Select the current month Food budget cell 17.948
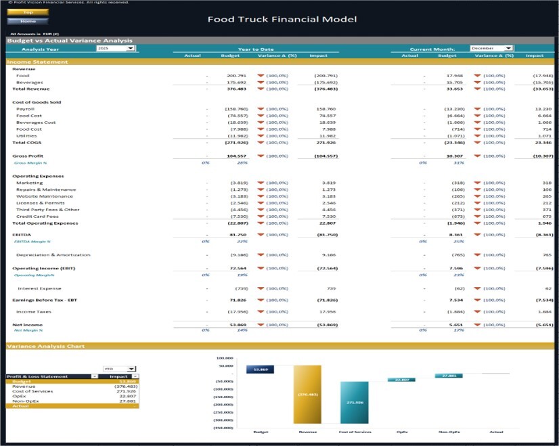The width and height of the screenshot is (559, 446). 455,76
